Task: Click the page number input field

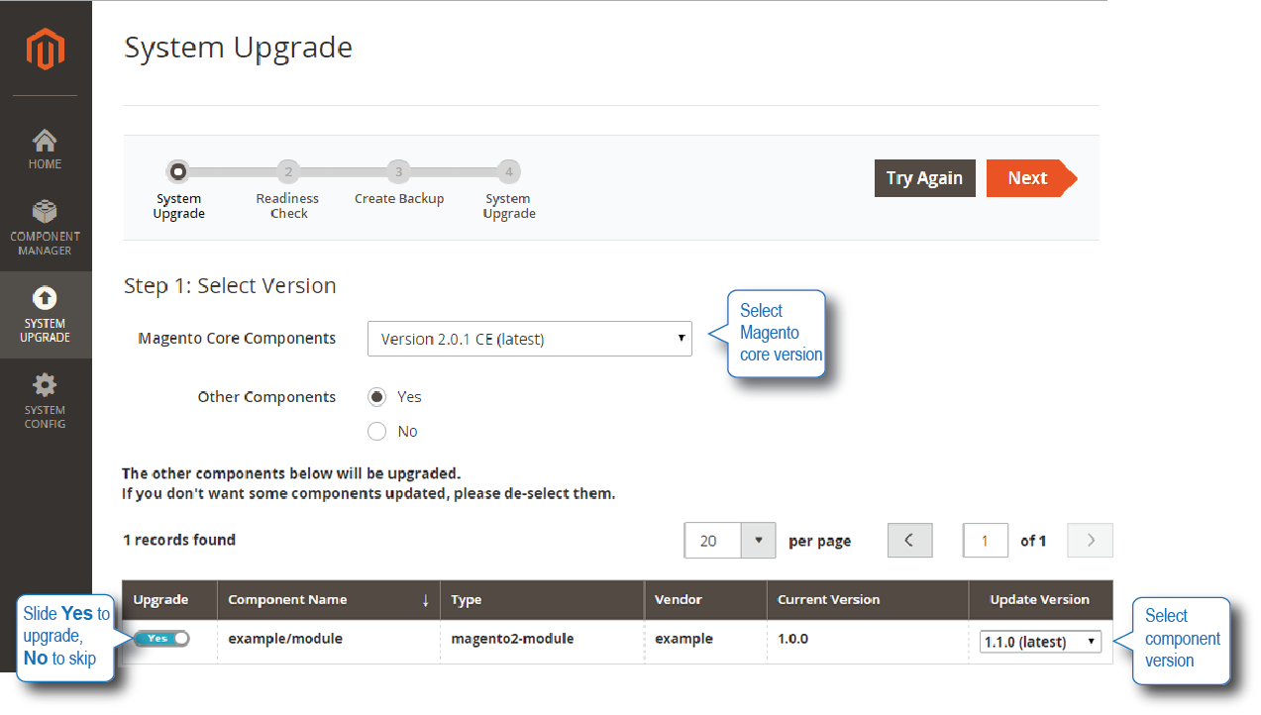Action: click(x=986, y=541)
